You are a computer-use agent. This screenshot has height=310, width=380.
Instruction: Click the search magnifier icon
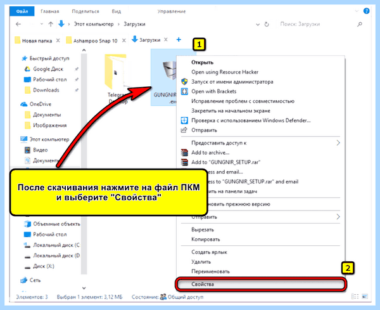(x=360, y=24)
